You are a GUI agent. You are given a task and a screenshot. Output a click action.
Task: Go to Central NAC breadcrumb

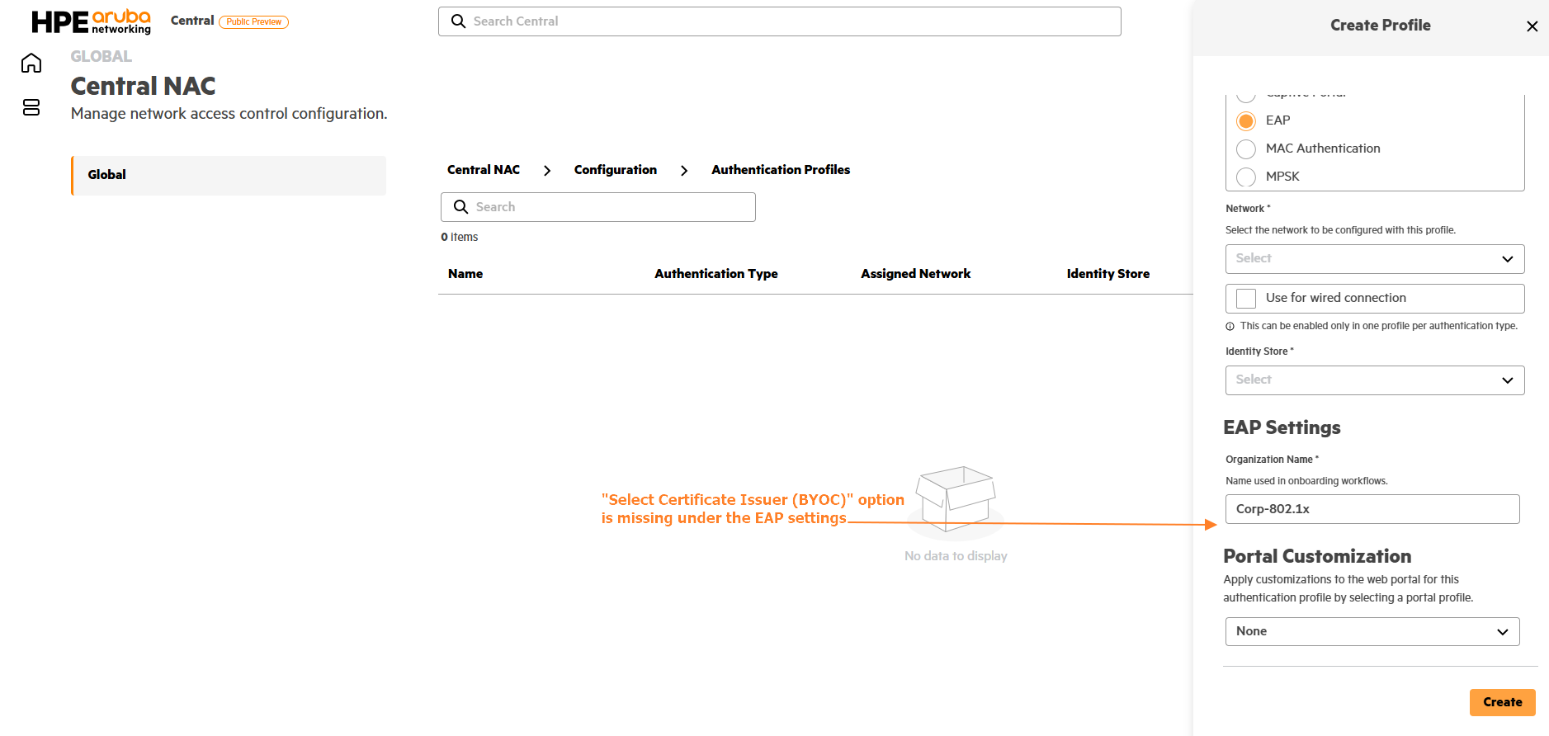coord(484,170)
